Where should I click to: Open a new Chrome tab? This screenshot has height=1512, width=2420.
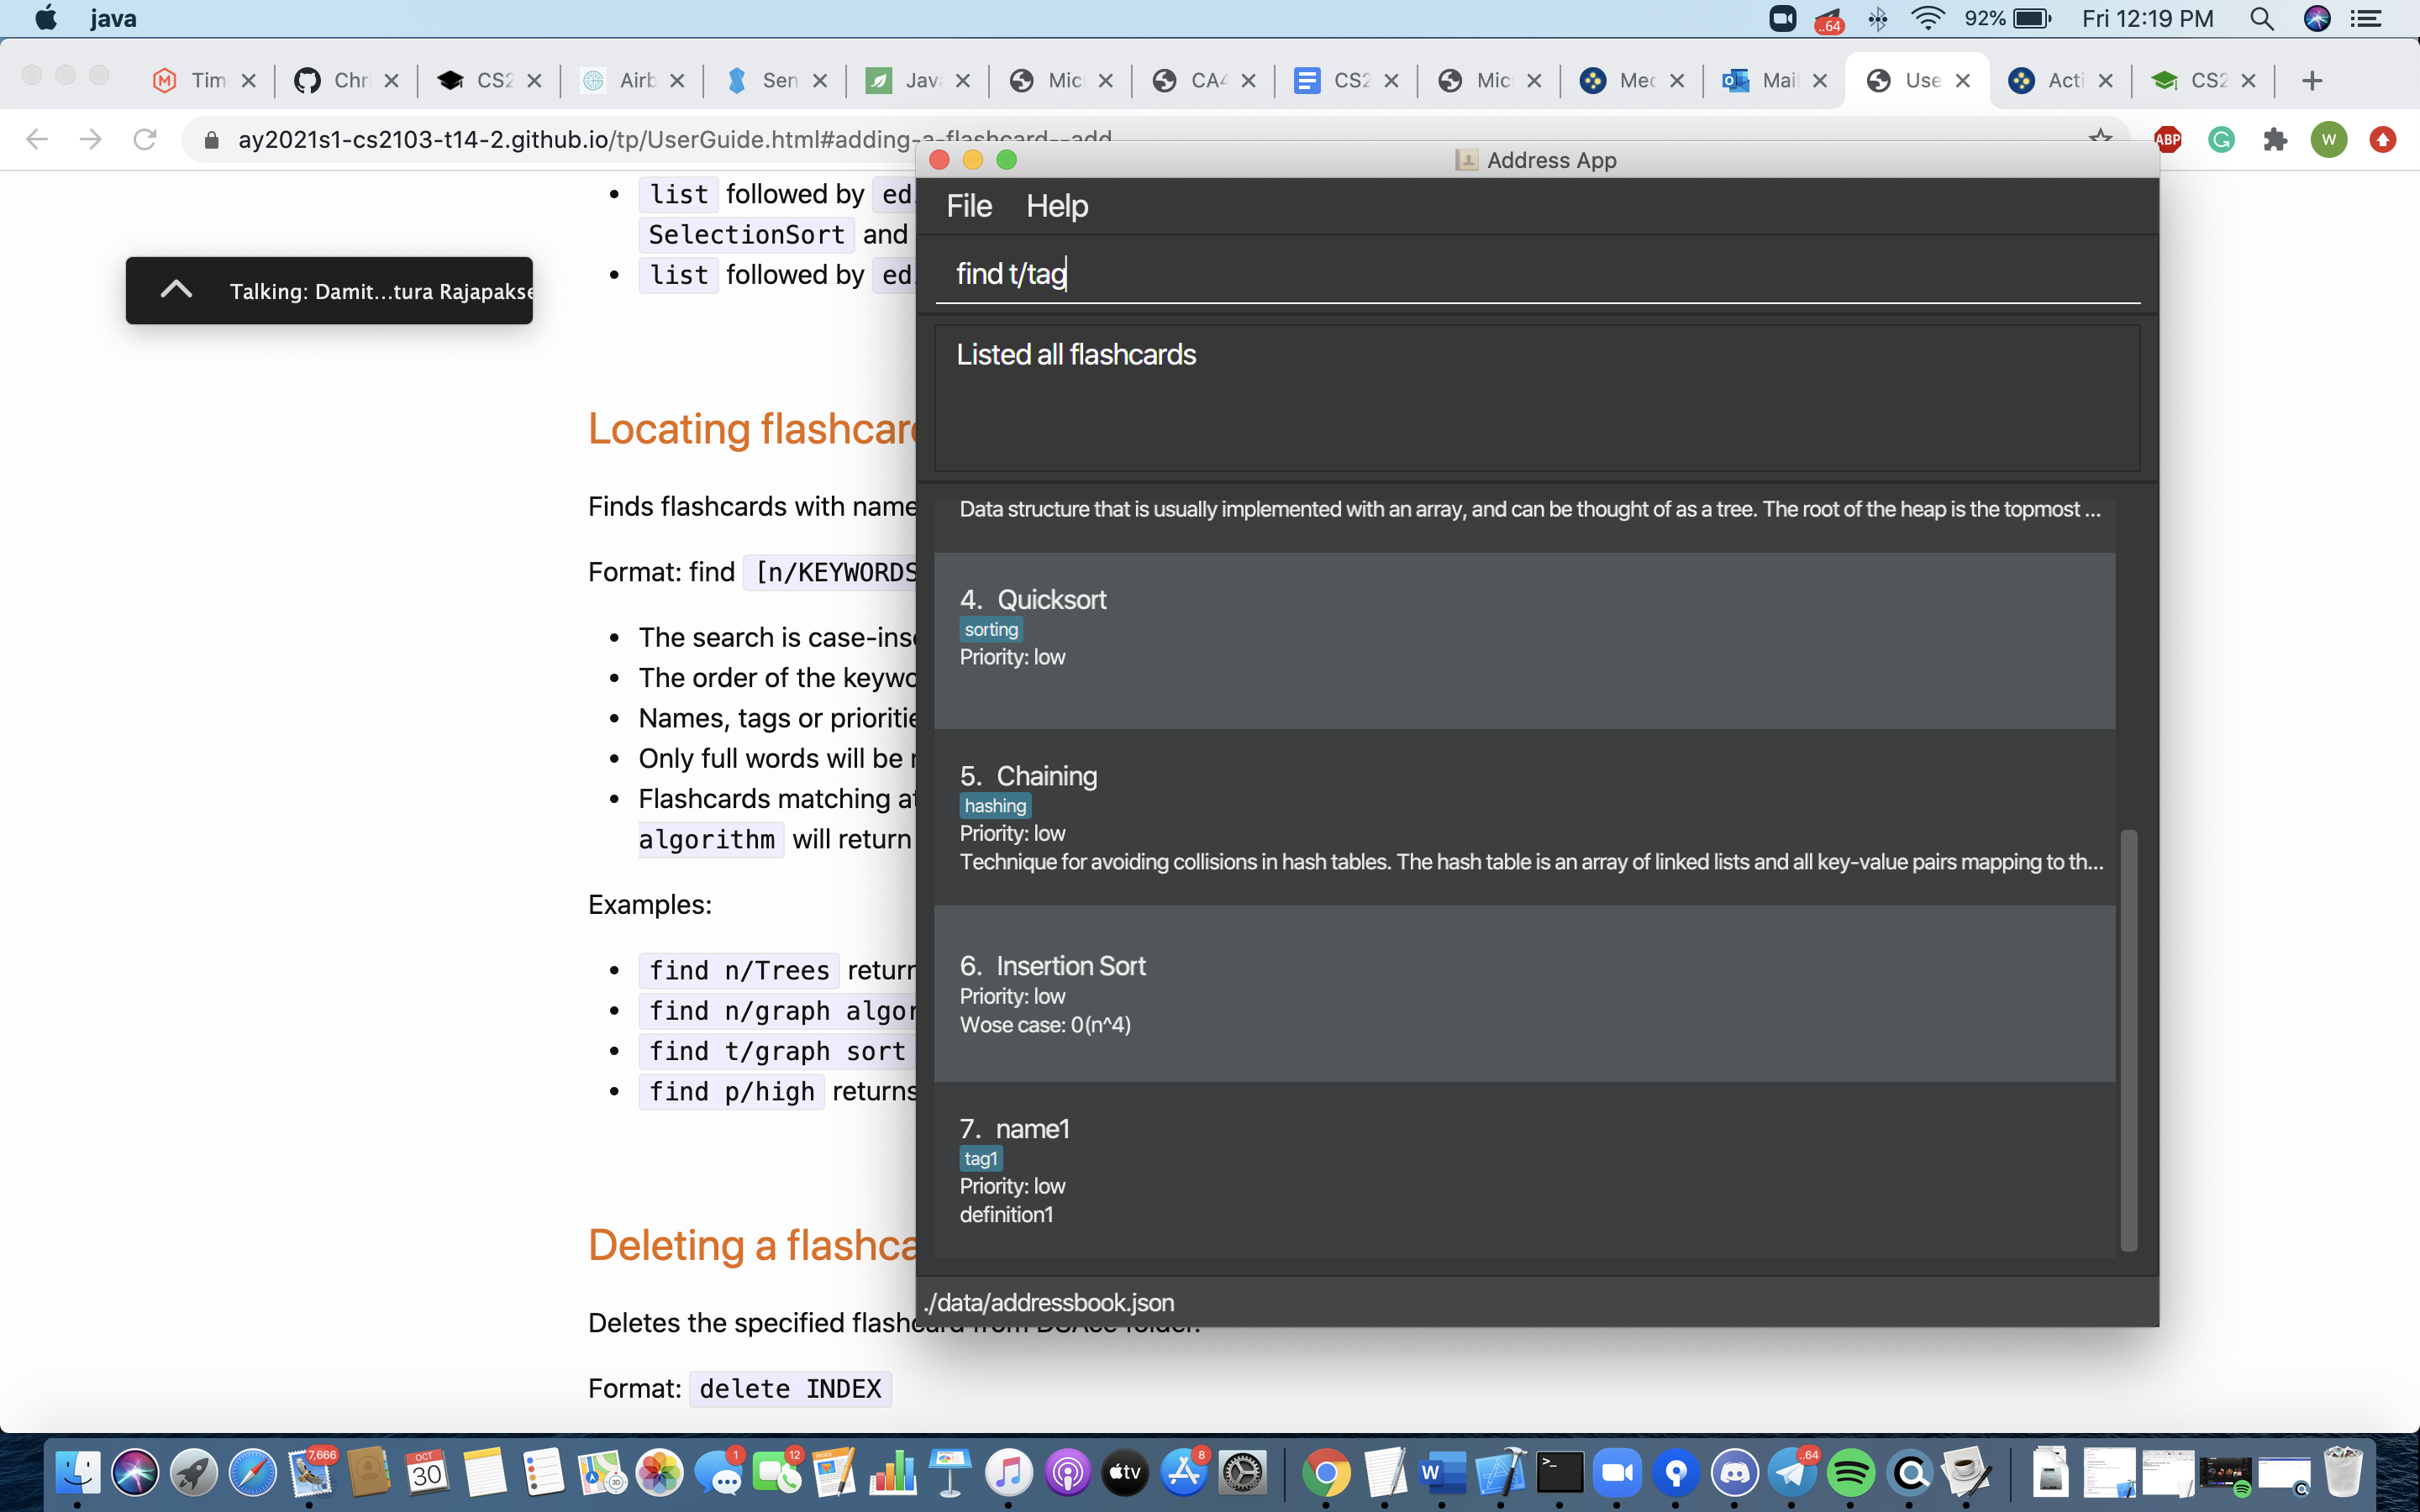pos(2311,80)
